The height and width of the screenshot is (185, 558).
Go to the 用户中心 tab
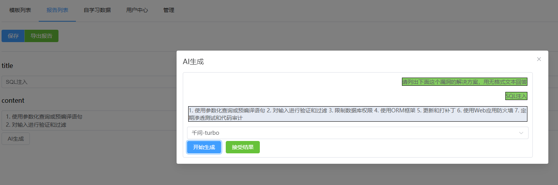coord(137,10)
